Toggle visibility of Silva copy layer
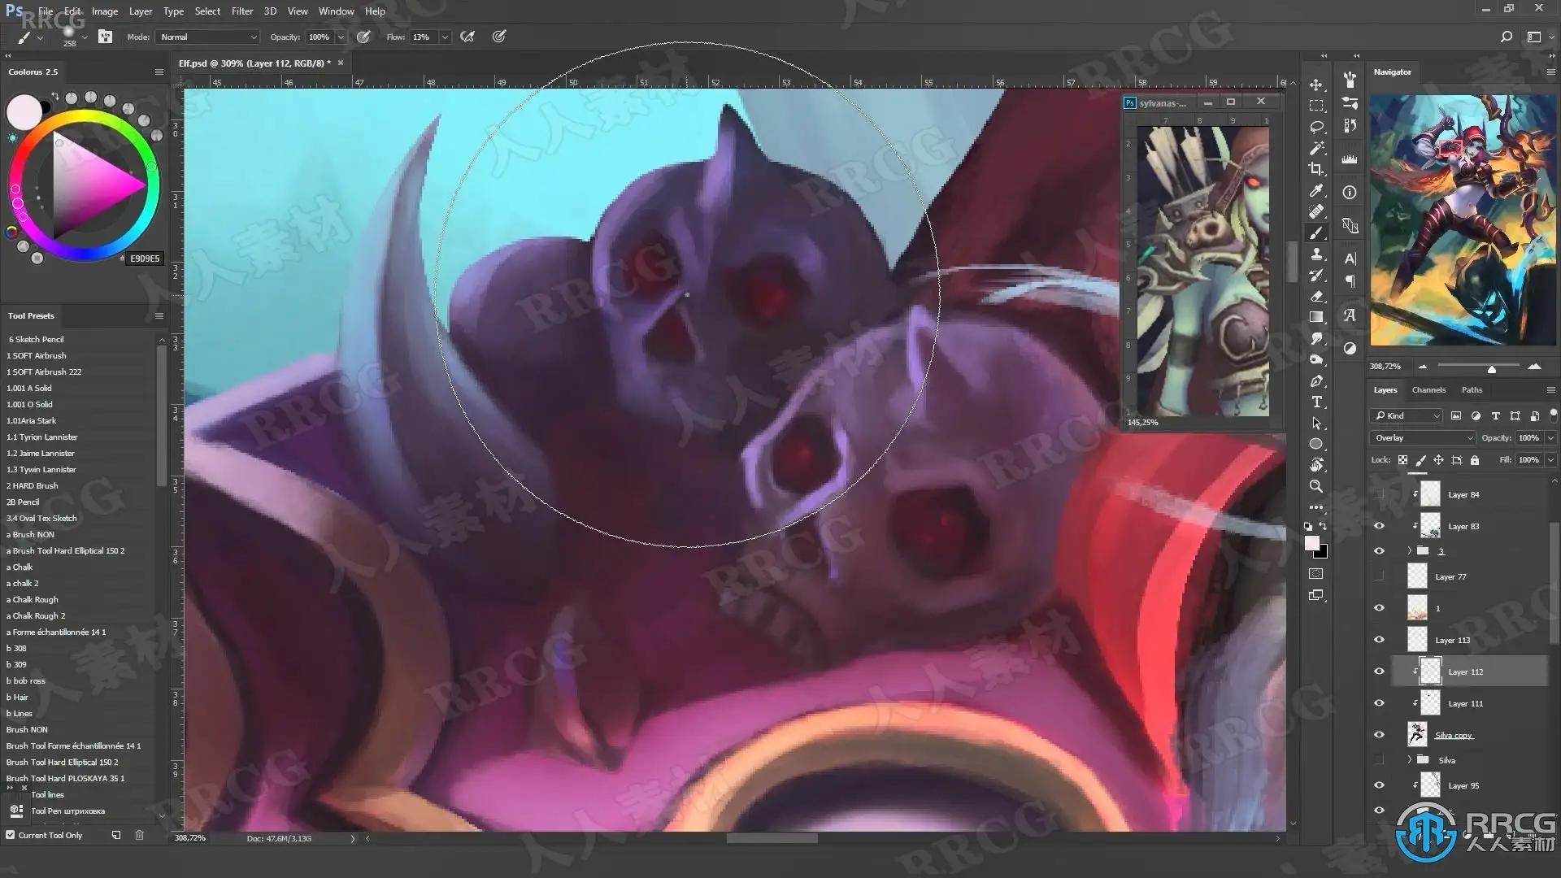 pos(1379,735)
